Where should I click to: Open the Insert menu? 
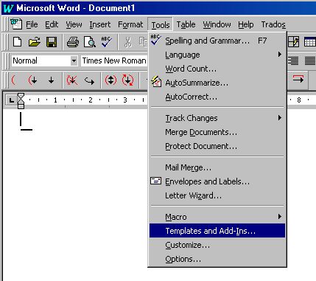(100, 24)
